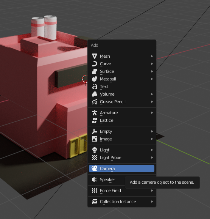Viewport: 210px width, 219px height.
Task: Open the Empty menu label
Action: click(106, 132)
